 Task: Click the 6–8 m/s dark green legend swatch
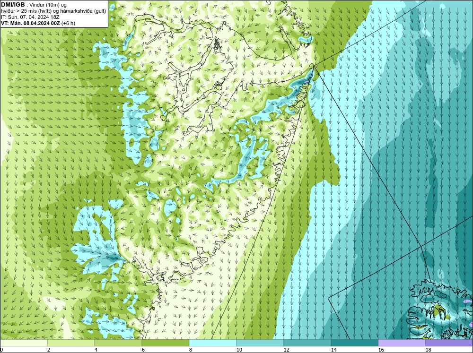click(165, 343)
